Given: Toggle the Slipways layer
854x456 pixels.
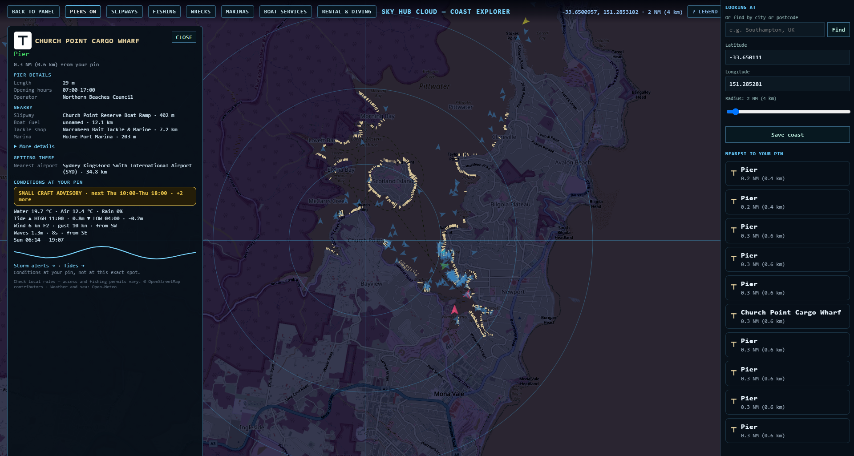Looking at the screenshot, I should click(124, 12).
